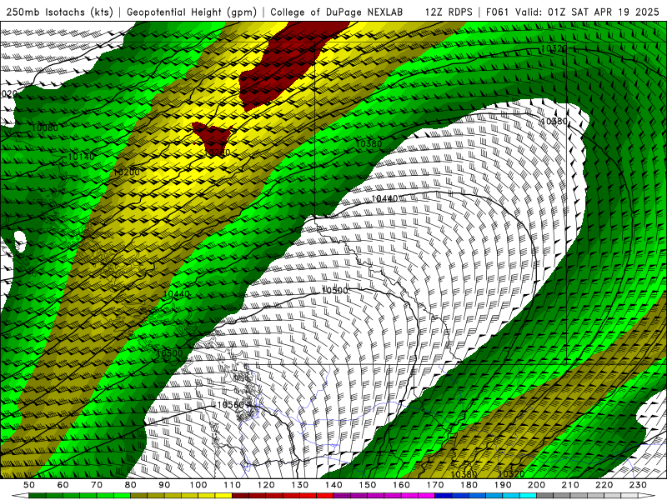667x500 pixels.
Task: Click the colorbar label 140
Action: (334, 485)
